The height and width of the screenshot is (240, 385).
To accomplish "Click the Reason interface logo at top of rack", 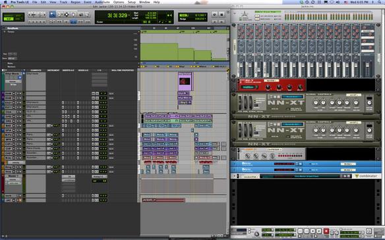I will pyautogui.click(x=245, y=16).
